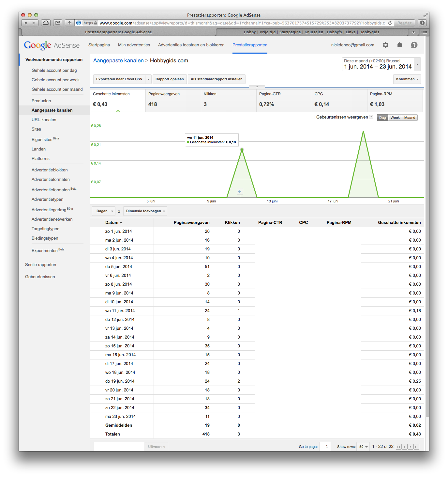Click Als standaardrapport instellen button
This screenshot has height=477, width=448.
pos(217,79)
